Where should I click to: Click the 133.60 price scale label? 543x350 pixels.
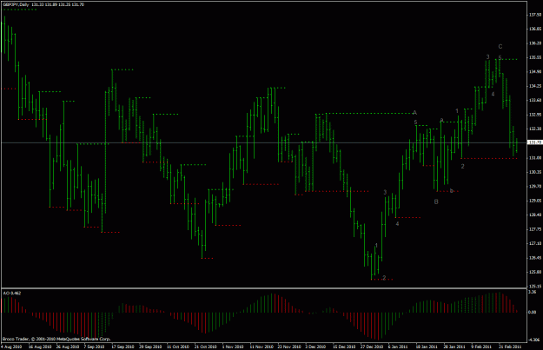[534, 100]
